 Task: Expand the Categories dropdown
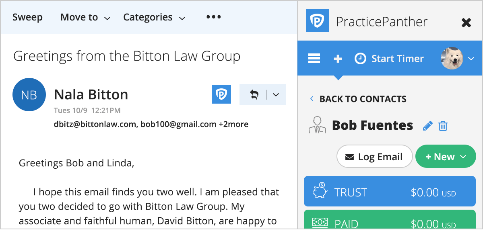154,17
